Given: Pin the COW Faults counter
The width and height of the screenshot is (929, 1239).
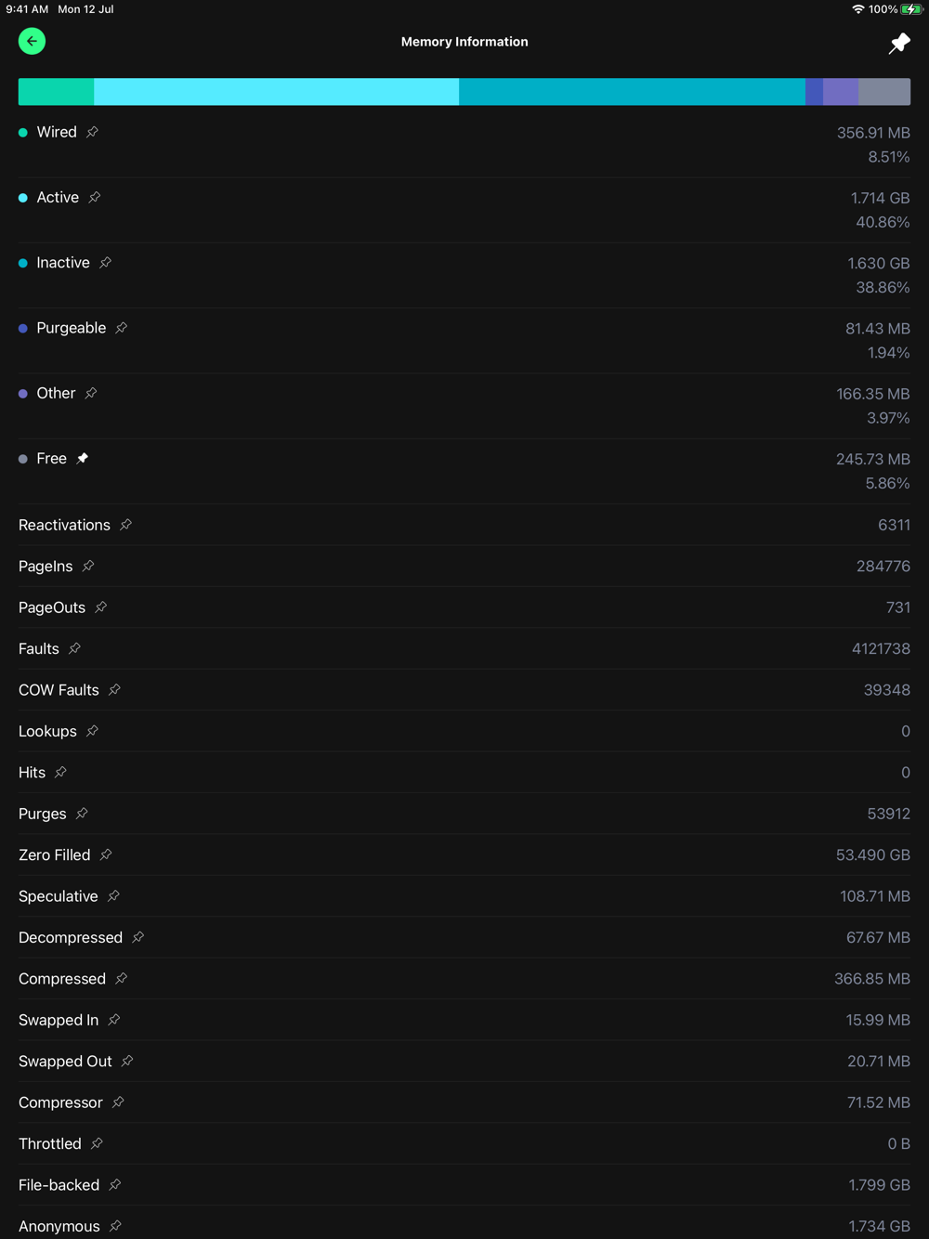Looking at the screenshot, I should click(115, 689).
